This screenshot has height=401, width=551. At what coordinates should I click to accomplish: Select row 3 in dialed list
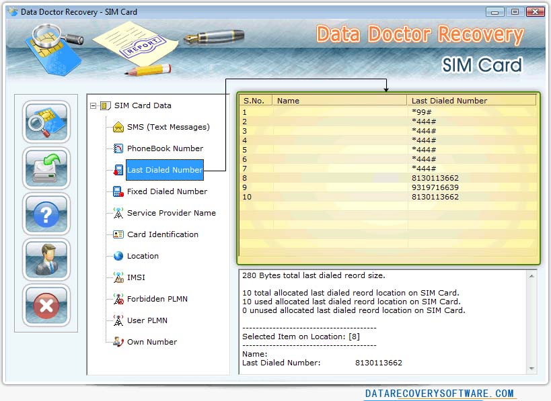(x=389, y=131)
